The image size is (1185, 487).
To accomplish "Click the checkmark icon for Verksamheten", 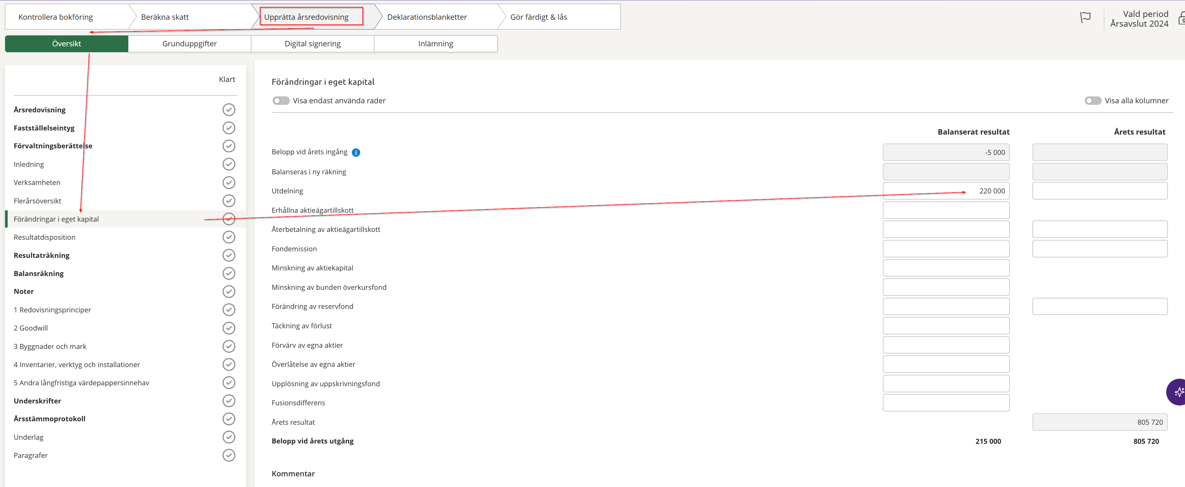I will (x=228, y=182).
